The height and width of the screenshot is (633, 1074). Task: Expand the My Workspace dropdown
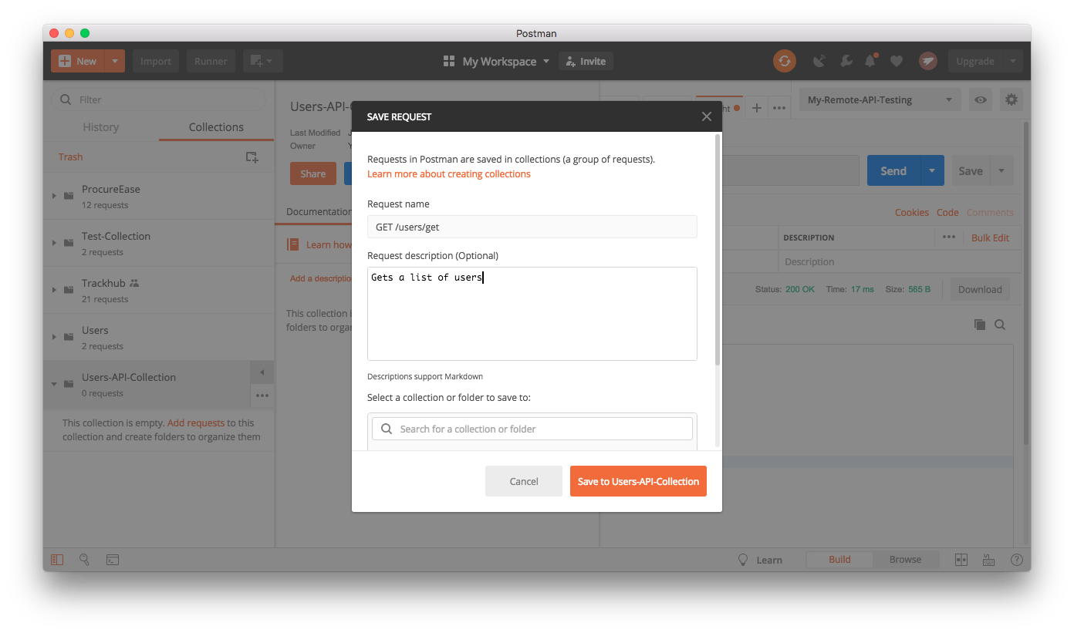tap(546, 61)
